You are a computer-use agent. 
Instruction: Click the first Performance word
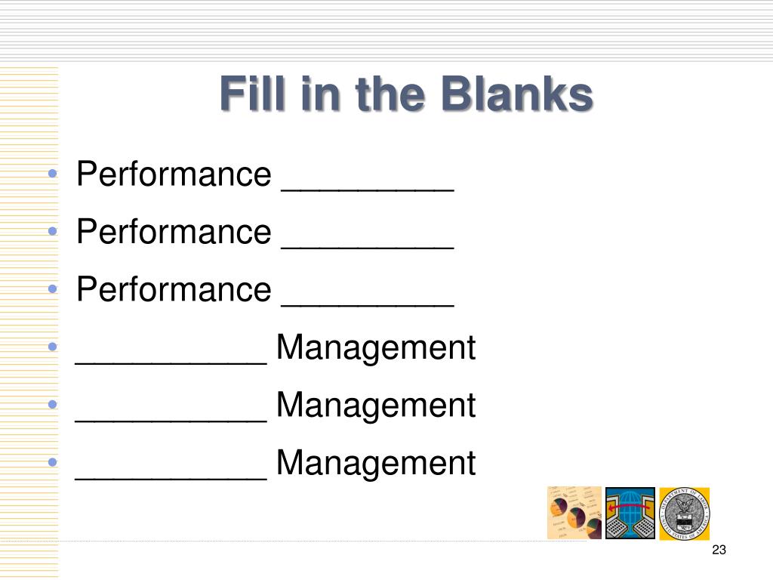pyautogui.click(x=174, y=174)
